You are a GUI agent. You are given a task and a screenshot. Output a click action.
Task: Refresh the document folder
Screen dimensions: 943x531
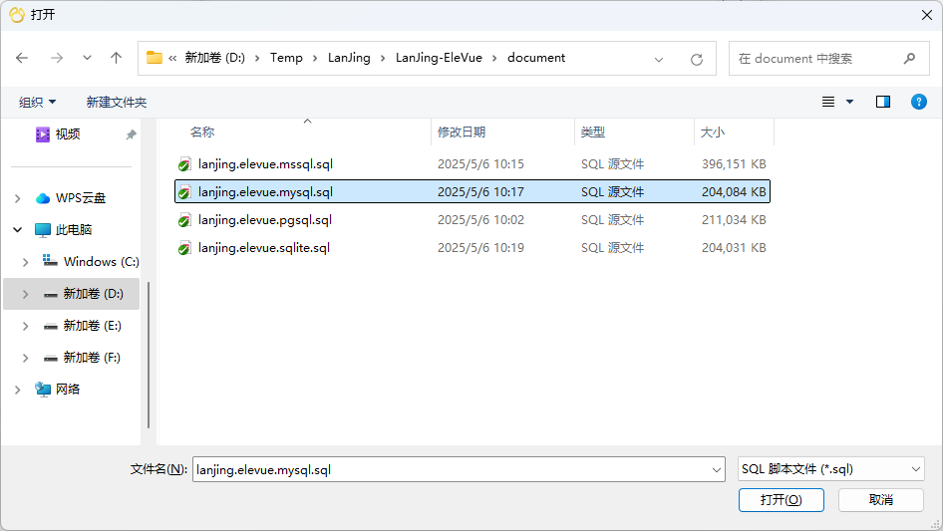click(x=697, y=59)
